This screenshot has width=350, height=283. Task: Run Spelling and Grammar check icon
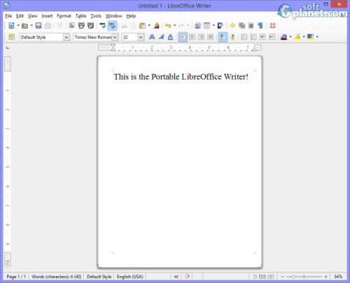coord(103,25)
